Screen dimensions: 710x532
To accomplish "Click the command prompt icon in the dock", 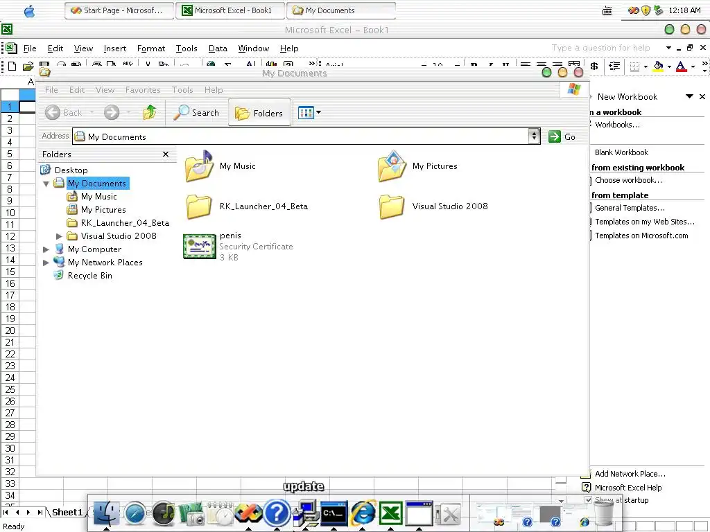I will (x=334, y=513).
